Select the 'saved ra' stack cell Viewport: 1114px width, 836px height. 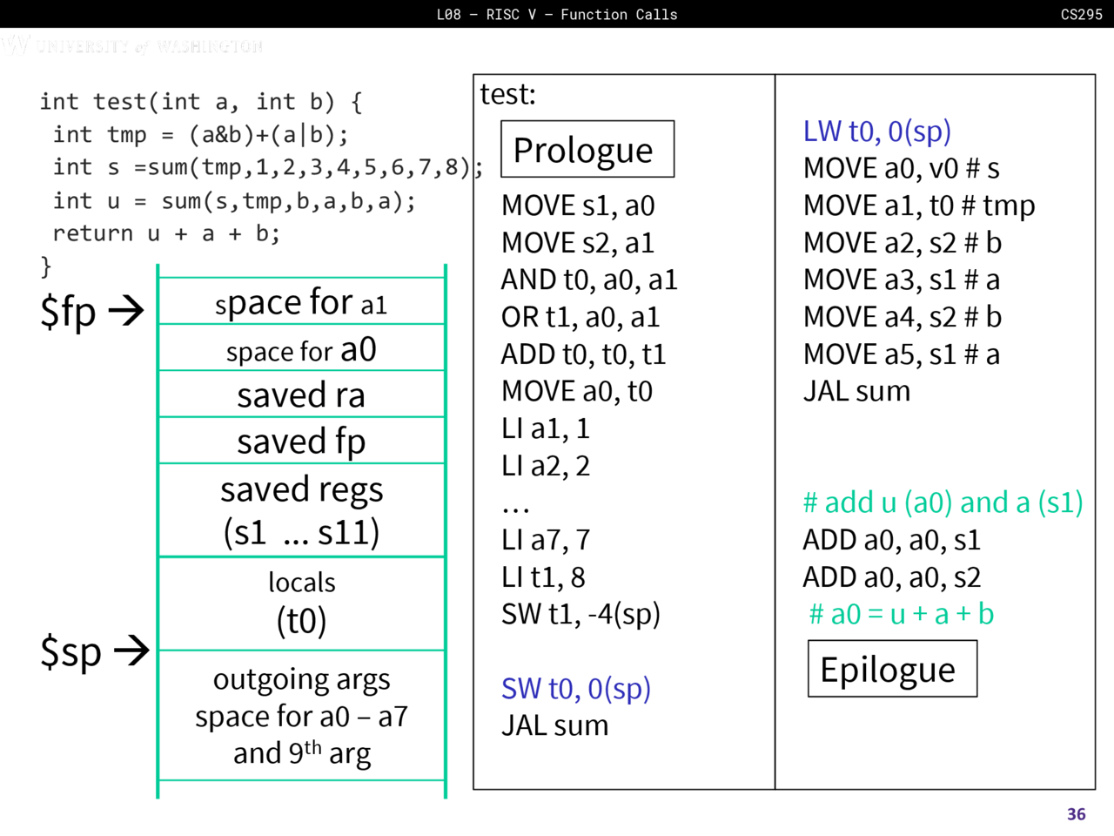[x=301, y=394]
